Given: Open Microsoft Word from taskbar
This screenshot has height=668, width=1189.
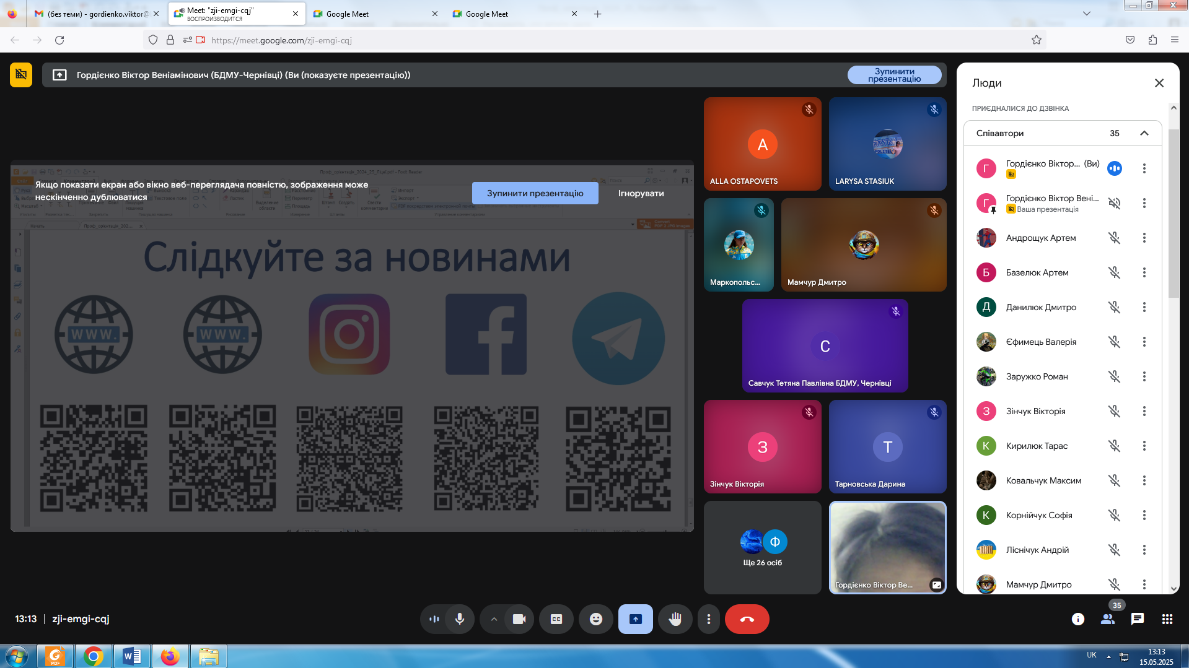Looking at the screenshot, I should point(132,656).
